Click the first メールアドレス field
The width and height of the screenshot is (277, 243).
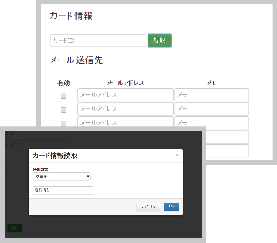(x=125, y=95)
